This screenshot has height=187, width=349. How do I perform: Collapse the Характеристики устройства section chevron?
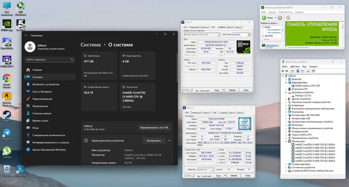pyautogui.click(x=169, y=141)
